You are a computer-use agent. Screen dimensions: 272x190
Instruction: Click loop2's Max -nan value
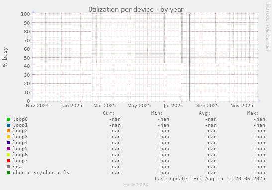coord(259,131)
